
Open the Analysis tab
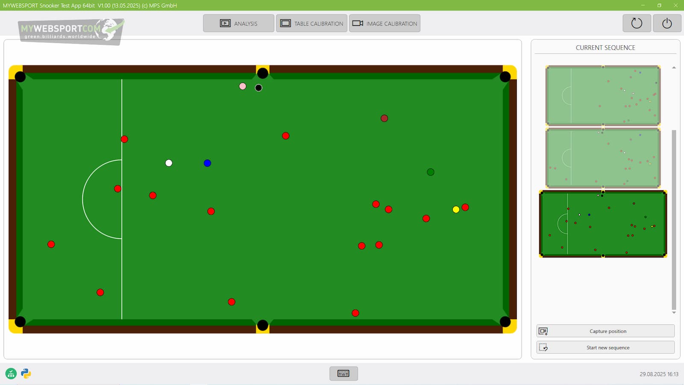(239, 24)
